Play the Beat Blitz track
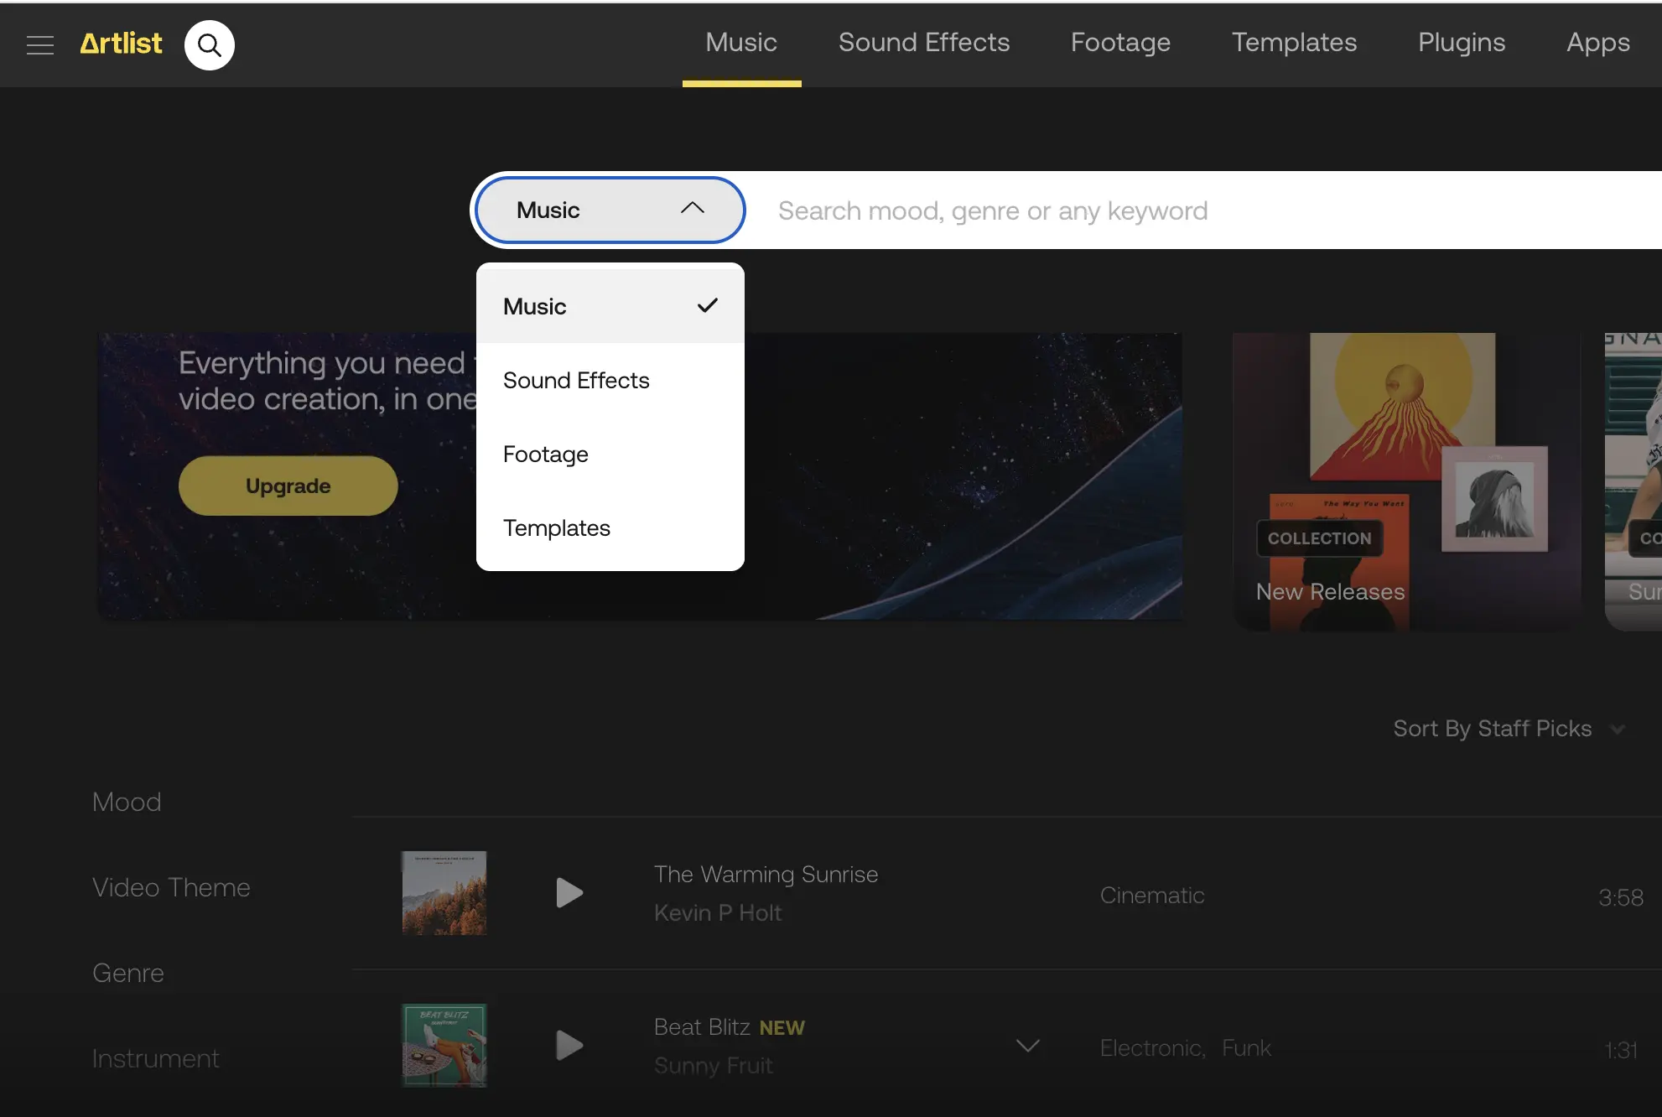Screen dimensions: 1662x1117 [569, 1045]
